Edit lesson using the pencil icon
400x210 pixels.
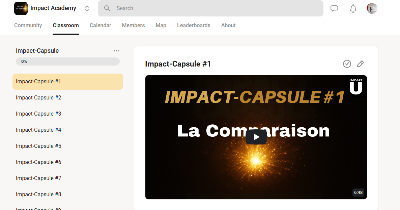pos(360,64)
